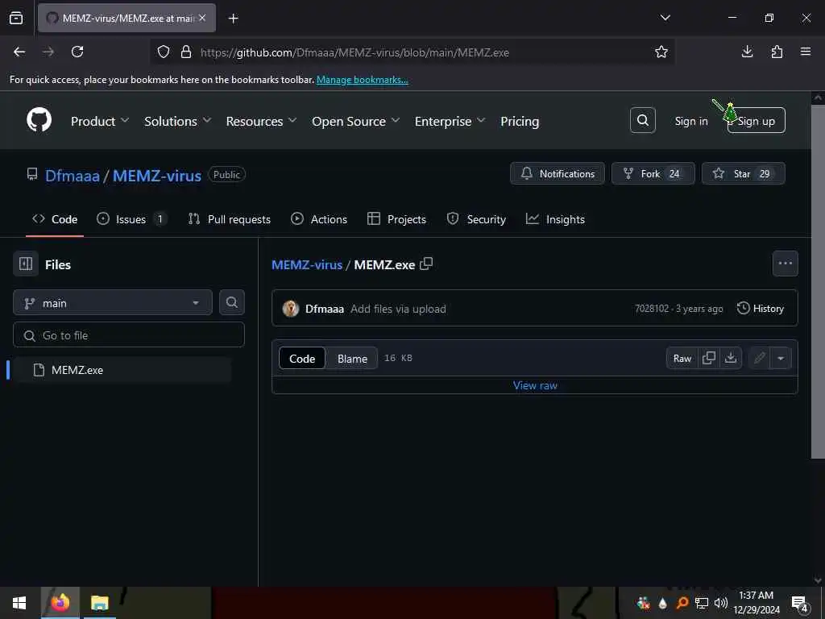Open the Insights tab

pyautogui.click(x=556, y=219)
